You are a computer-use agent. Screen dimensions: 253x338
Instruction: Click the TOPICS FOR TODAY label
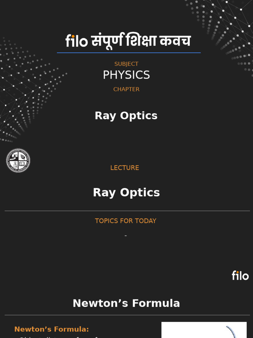(x=126, y=221)
